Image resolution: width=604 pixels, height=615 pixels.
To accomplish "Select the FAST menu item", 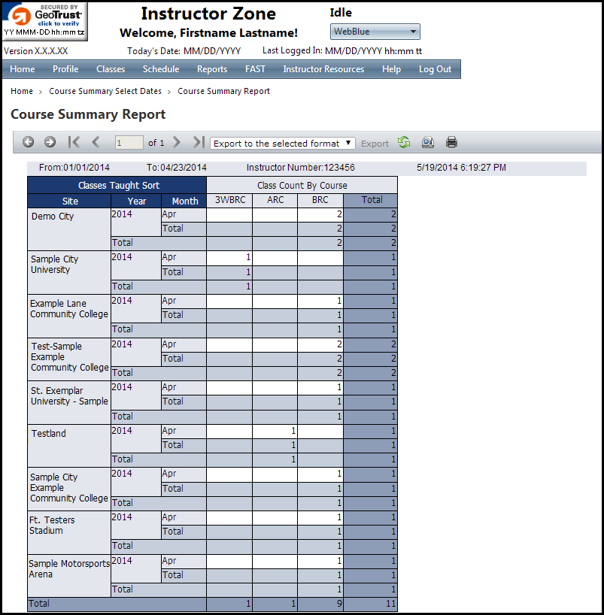I will (255, 68).
